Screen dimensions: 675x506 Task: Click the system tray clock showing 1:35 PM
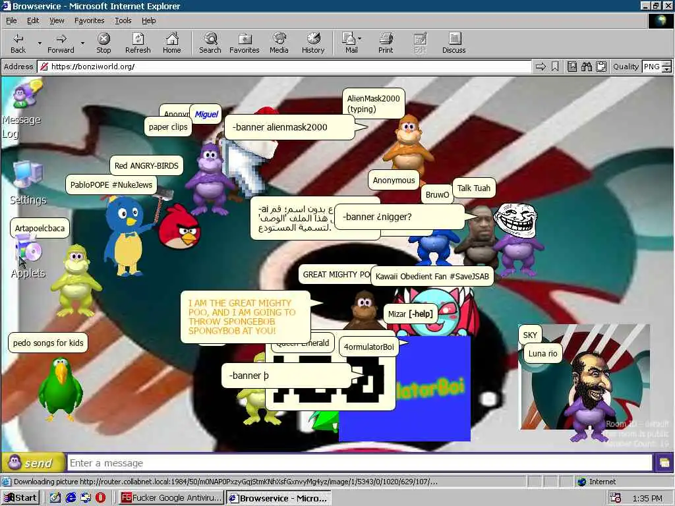pos(647,498)
